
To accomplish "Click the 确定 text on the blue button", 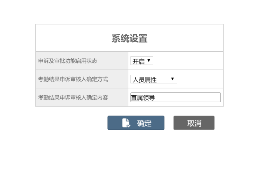I will click(x=144, y=123).
